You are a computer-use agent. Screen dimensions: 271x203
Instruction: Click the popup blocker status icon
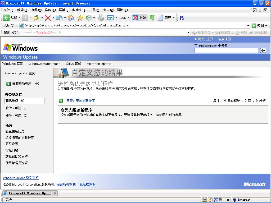(216, 200)
